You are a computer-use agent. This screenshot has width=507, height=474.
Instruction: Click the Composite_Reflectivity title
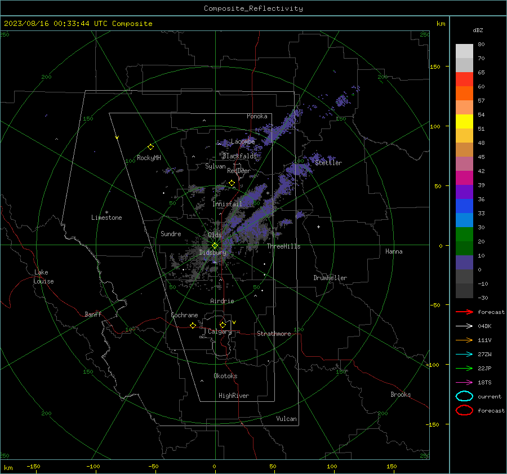[x=253, y=8]
